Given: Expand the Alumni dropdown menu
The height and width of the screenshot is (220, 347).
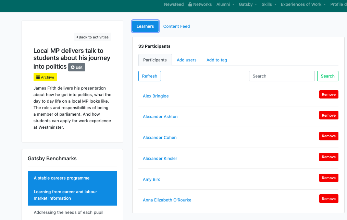Looking at the screenshot, I should tap(225, 4).
